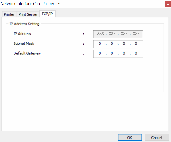The width and height of the screenshot is (171, 142).
Task: Select second octet of Default Gateway
Action: click(x=112, y=53)
